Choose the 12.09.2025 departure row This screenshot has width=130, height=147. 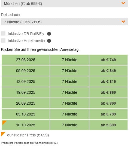(26, 82)
